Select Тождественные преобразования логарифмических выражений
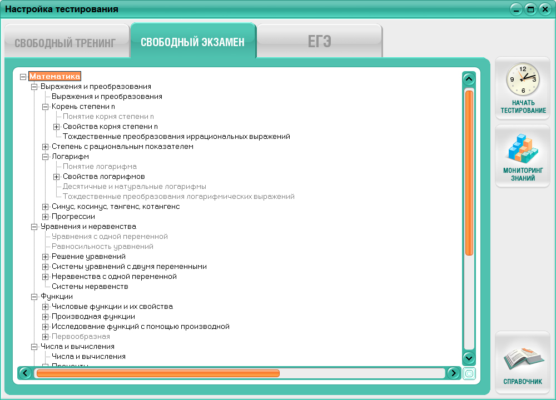This screenshot has height=400, width=556. coord(178,196)
